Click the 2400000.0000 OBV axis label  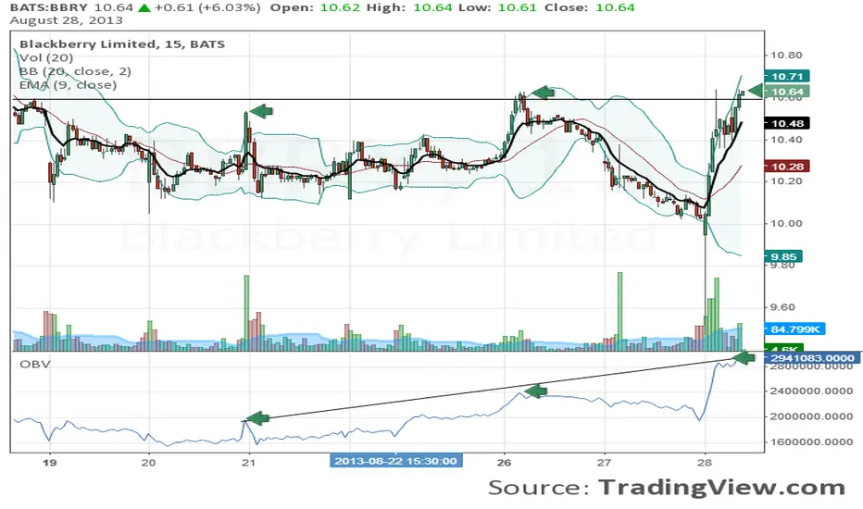812,391
